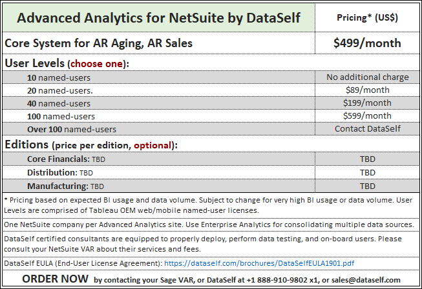Click the $89/month price cell
Viewport: 422px width, 289px height.
[x=367, y=90]
